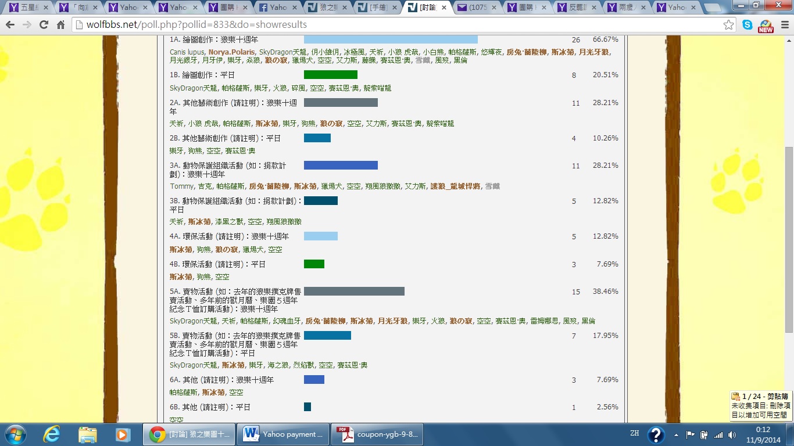Open voter link Canis lupus
Image resolution: width=794 pixels, height=446 pixels.
[186, 52]
